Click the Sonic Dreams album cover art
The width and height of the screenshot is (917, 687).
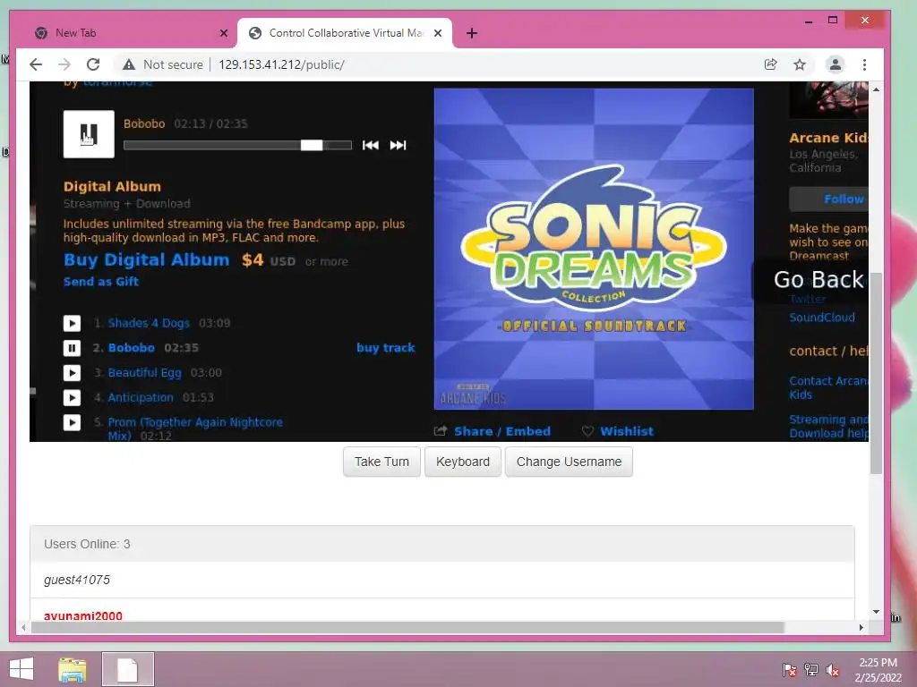(x=594, y=249)
